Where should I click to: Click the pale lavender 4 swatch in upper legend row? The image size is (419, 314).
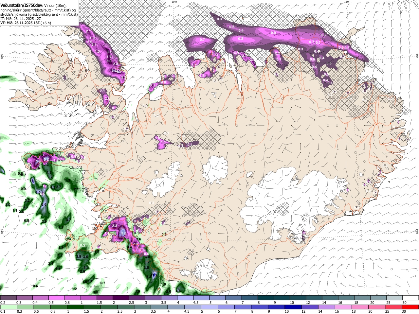185,298
